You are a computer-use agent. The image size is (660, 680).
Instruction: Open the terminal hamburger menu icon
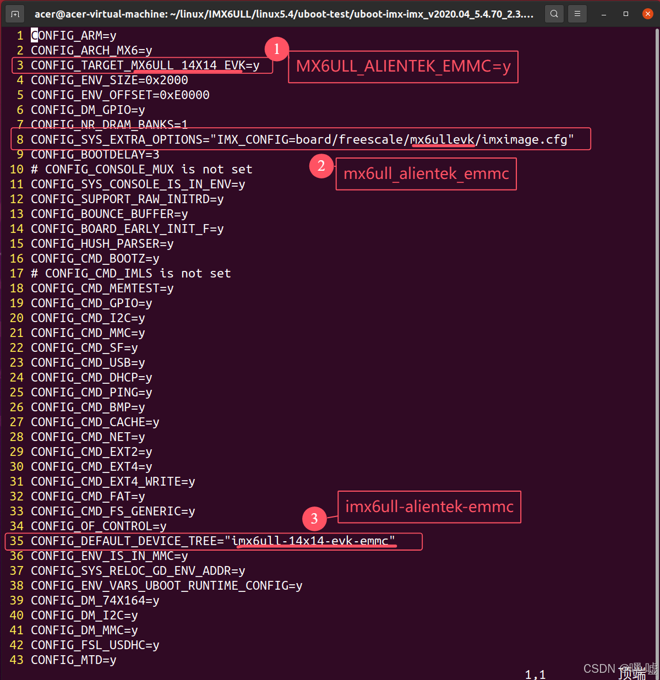tap(577, 14)
